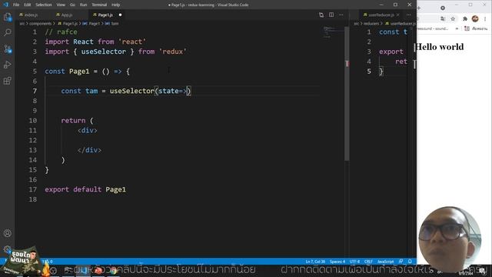Viewport: 492px width, 277px height.
Task: Click tam symbol breadcrumb
Action: 112,24
